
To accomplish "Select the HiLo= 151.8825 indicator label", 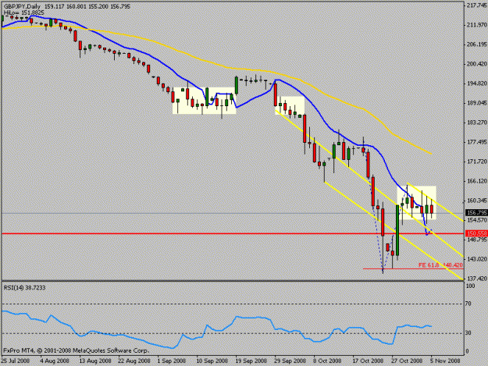I will [x=24, y=12].
